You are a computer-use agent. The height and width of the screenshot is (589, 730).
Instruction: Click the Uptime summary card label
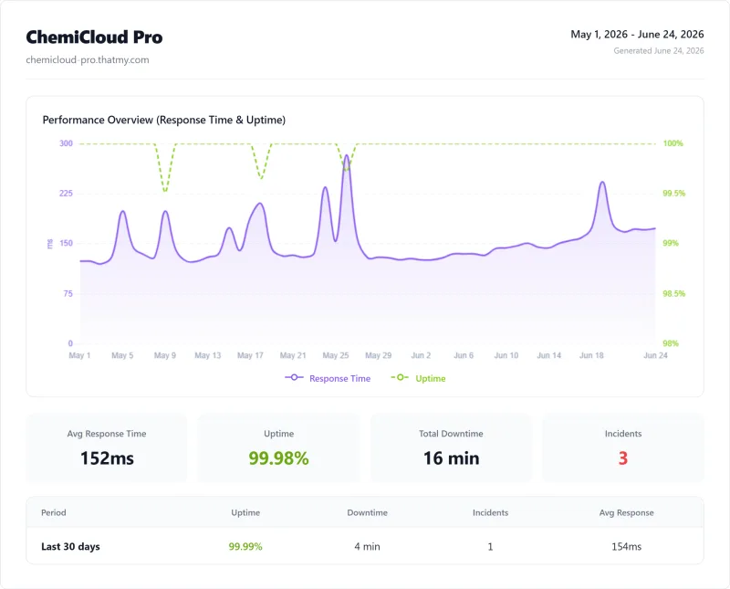click(x=278, y=434)
